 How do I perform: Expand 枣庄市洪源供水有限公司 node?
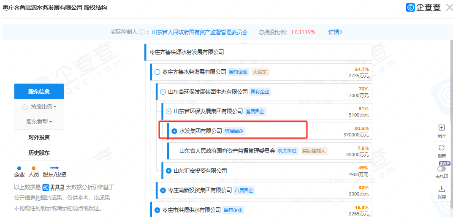pos(157,210)
